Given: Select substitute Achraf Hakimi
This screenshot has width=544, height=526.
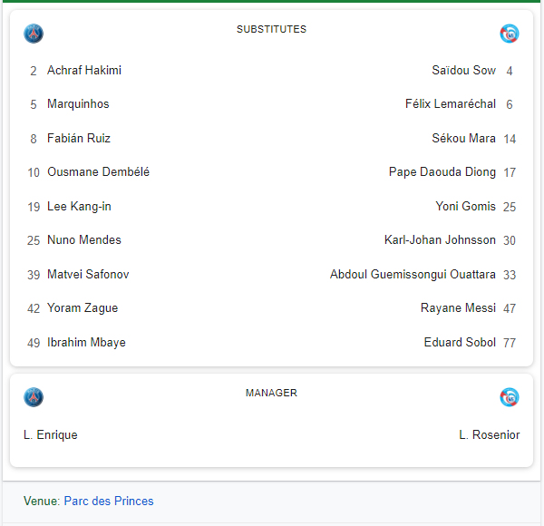Looking at the screenshot, I should [x=84, y=71].
